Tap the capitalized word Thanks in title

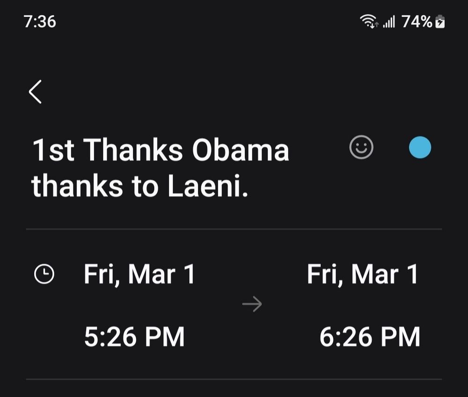(x=133, y=150)
